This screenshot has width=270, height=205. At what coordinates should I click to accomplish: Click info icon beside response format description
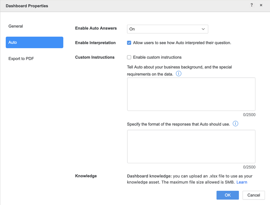click(236, 124)
